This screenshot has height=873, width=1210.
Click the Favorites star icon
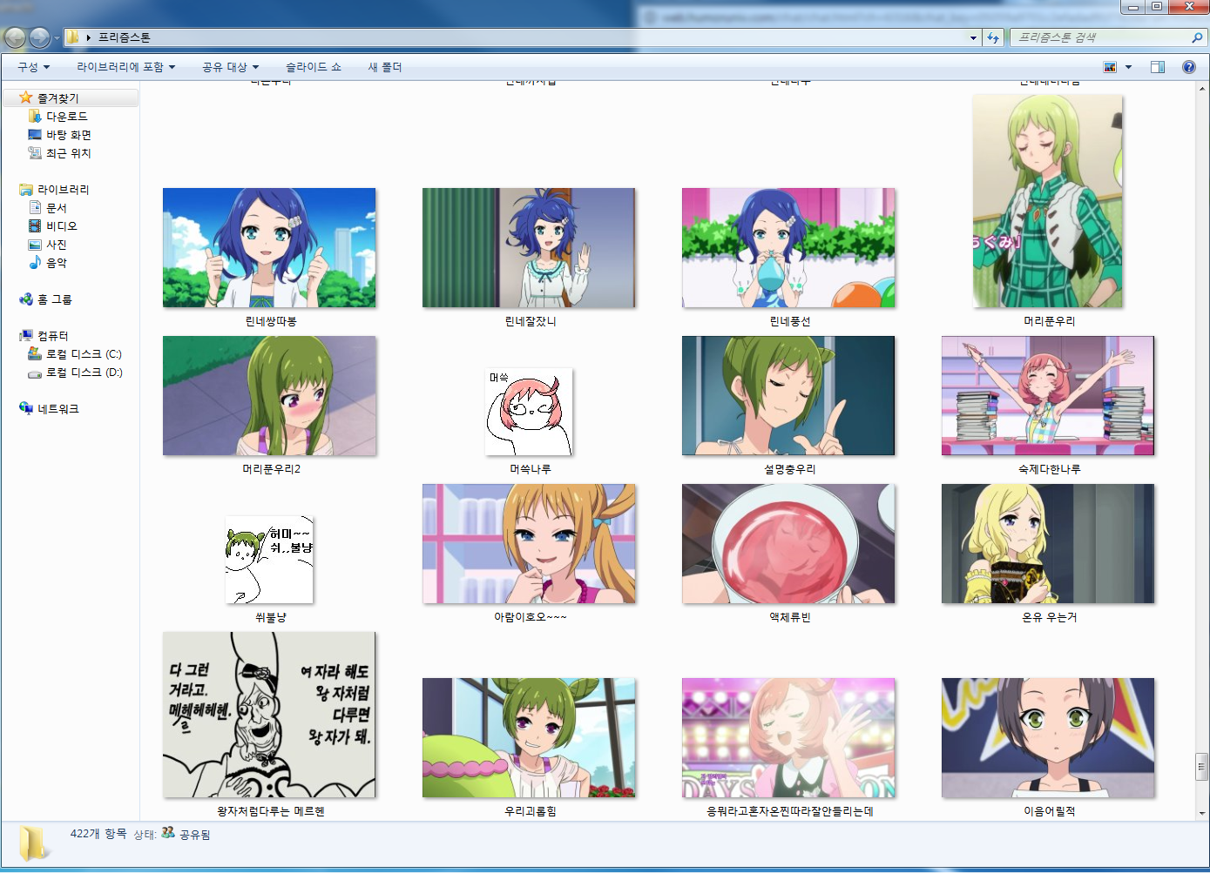point(26,97)
